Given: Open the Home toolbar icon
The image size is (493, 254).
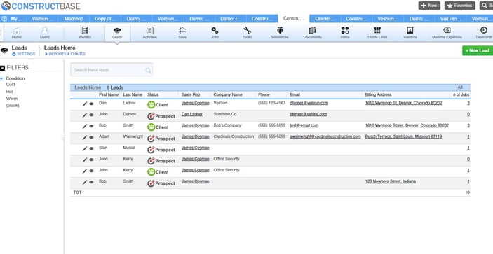Looking at the screenshot, I should point(17,33).
